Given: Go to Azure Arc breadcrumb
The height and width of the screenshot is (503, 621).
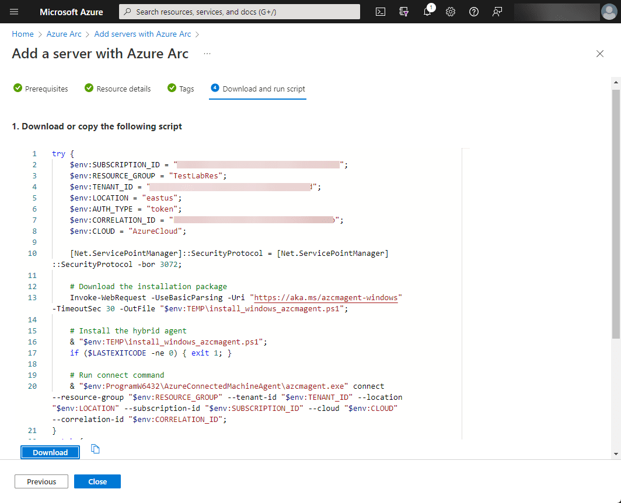Looking at the screenshot, I should coord(64,34).
